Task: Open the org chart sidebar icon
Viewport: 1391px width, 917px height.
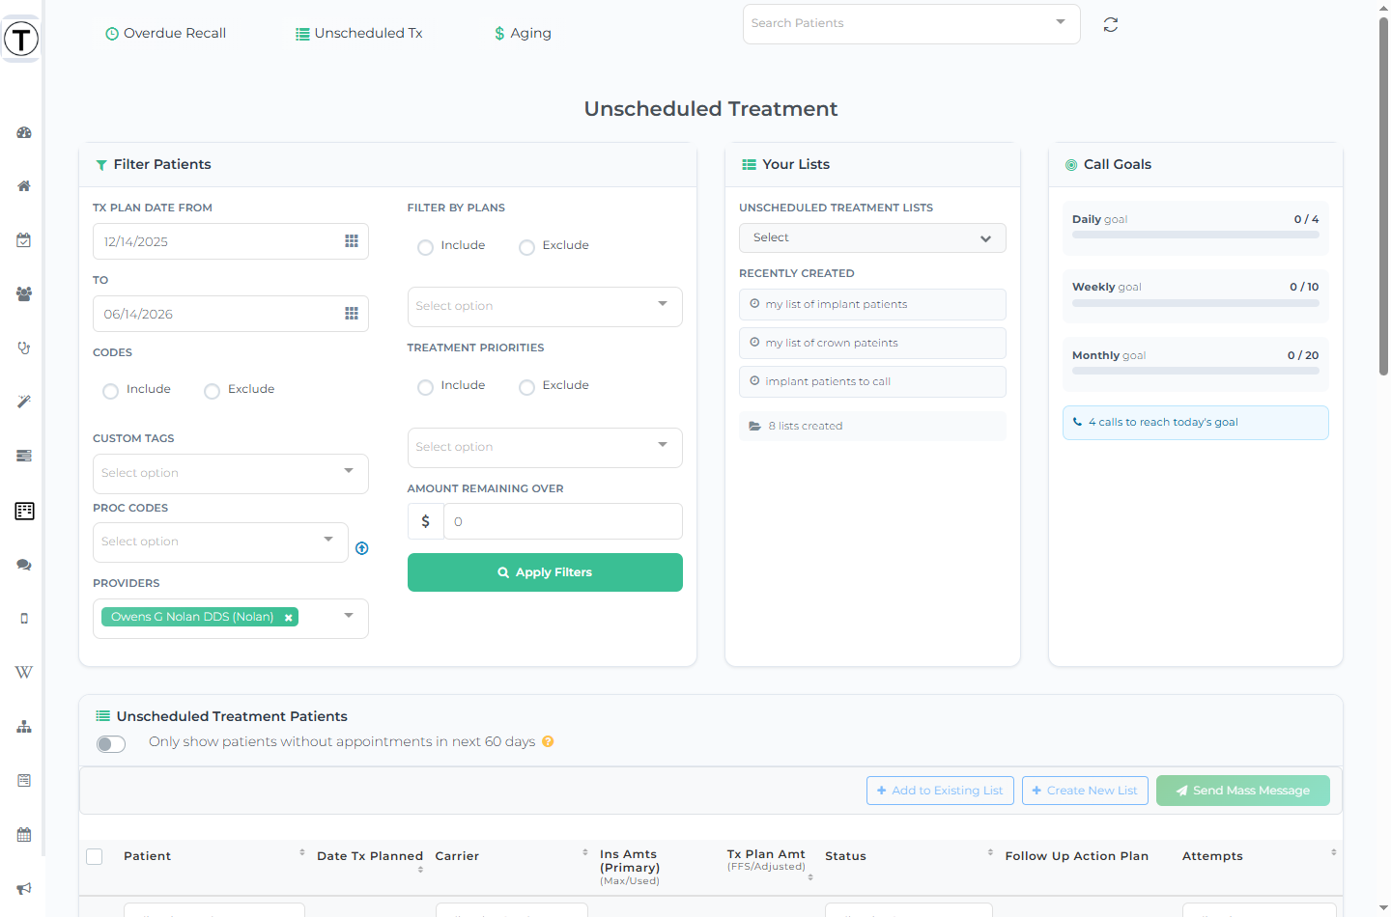Action: pyautogui.click(x=24, y=727)
